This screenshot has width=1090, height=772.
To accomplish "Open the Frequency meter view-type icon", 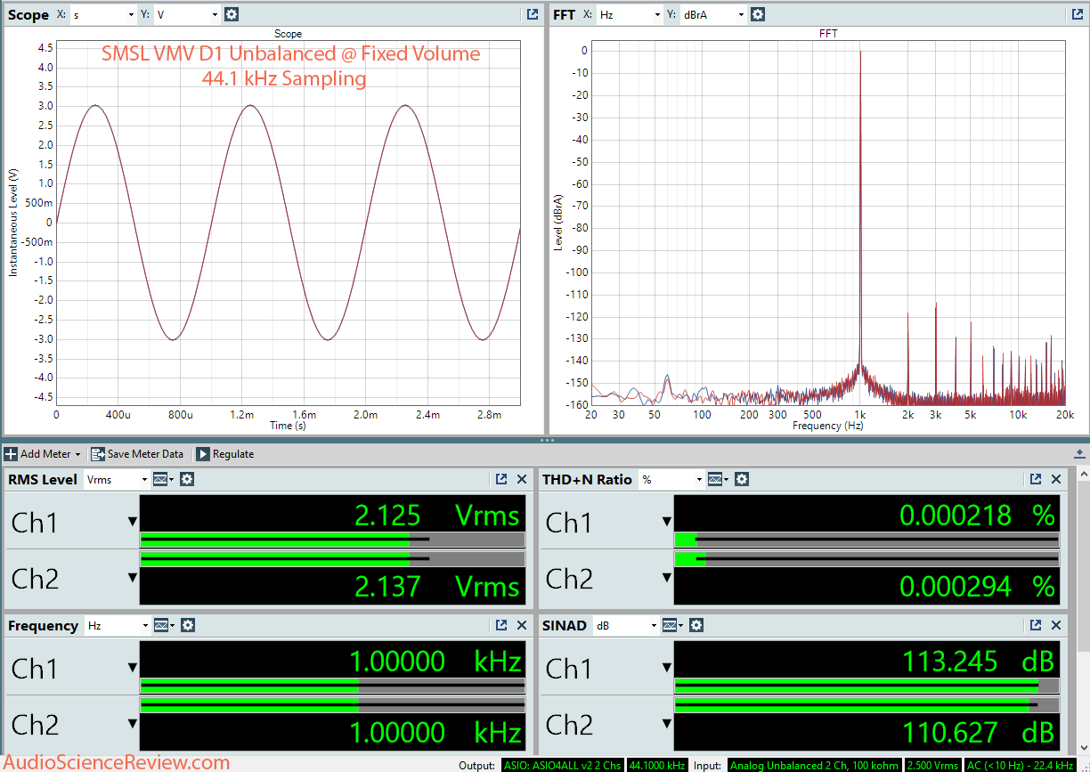I will (x=163, y=625).
